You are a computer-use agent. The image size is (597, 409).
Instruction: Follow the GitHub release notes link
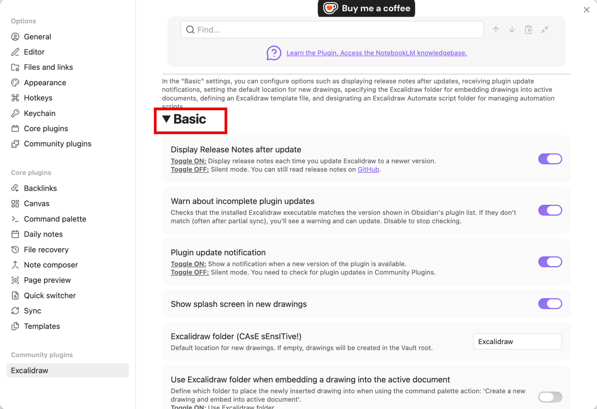click(x=368, y=169)
